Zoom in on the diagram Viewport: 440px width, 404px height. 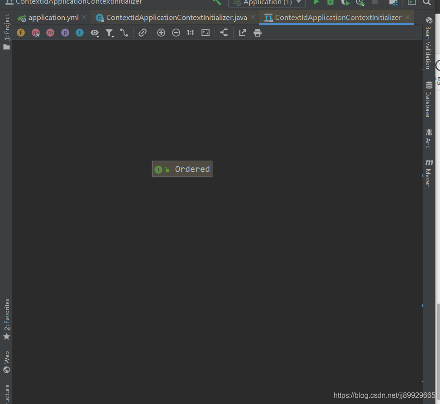tap(161, 33)
